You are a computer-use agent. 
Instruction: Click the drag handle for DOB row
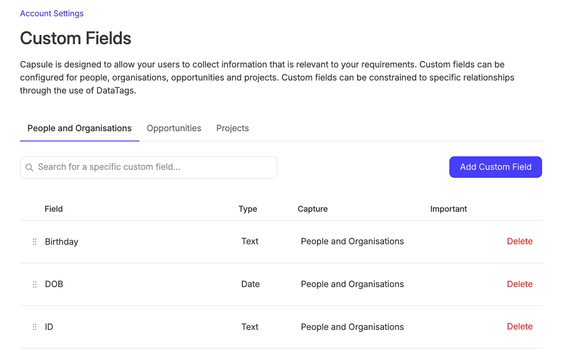[34, 284]
